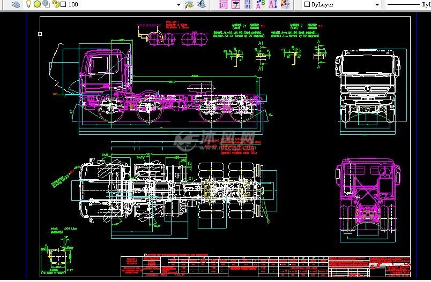Image resolution: width=431 pixels, height=282 pixels.
Task: Click the layer color square next to 100
Action: click(63, 4)
